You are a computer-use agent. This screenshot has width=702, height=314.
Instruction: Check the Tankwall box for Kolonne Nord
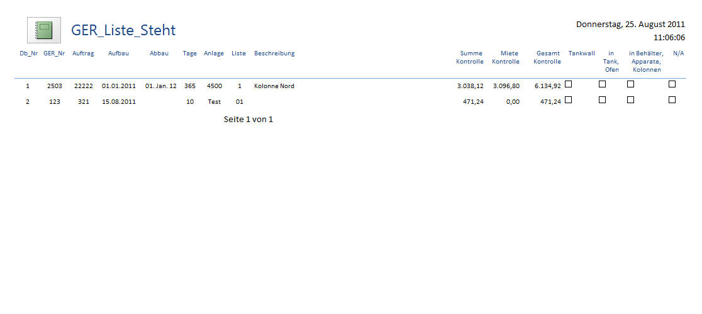click(568, 84)
